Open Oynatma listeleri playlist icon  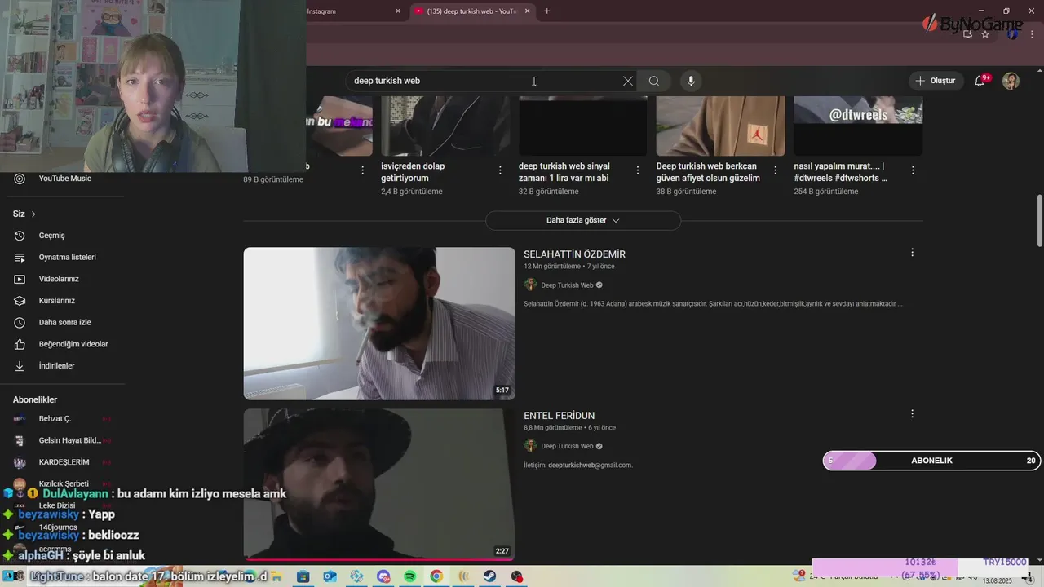tap(20, 258)
